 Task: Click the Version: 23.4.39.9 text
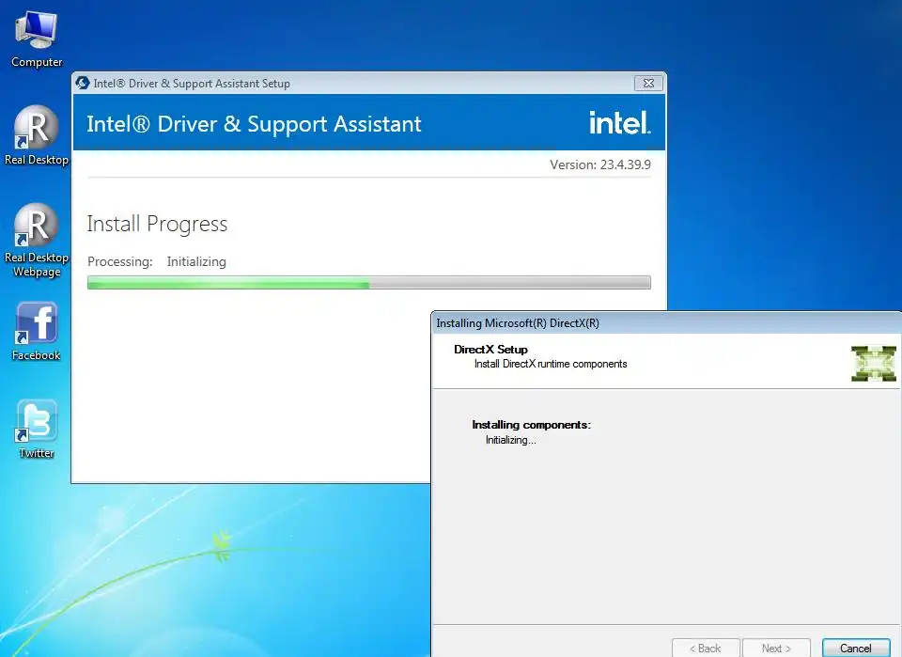600,164
